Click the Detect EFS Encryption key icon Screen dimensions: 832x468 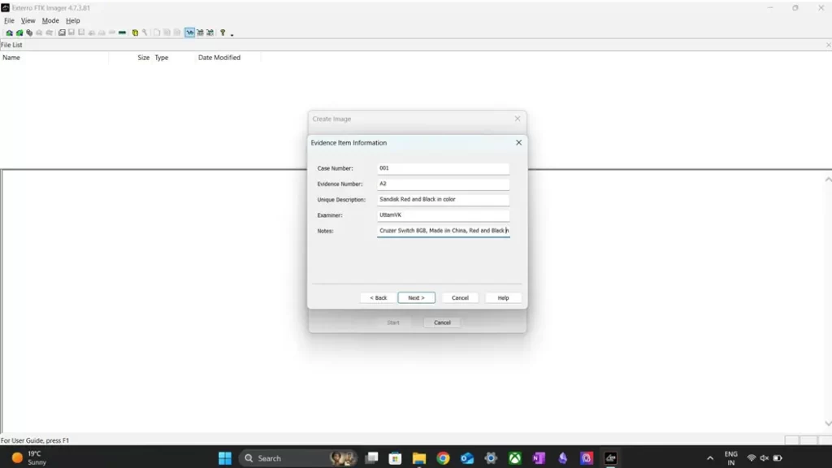click(x=145, y=33)
